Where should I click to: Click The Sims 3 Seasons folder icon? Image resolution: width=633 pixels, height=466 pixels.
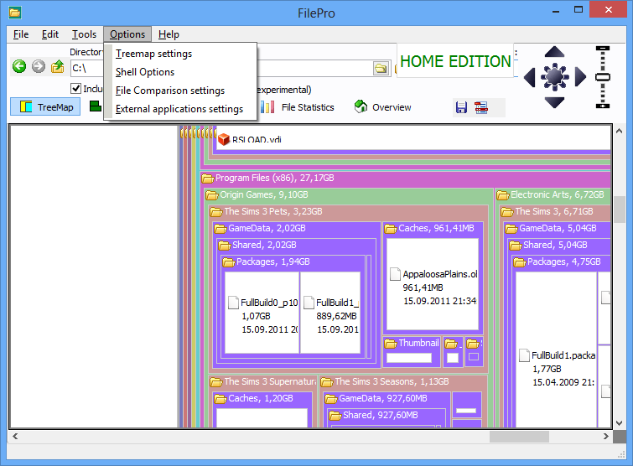(327, 381)
